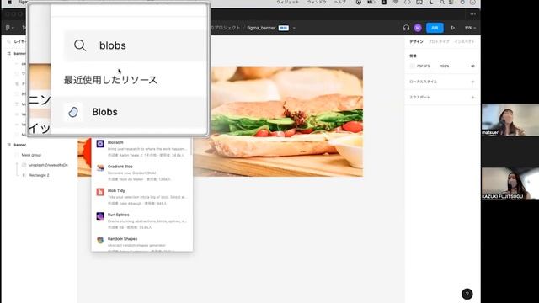The height and width of the screenshot is (303, 539).
Task: Click the 100% background opacity field
Action: coord(445,66)
